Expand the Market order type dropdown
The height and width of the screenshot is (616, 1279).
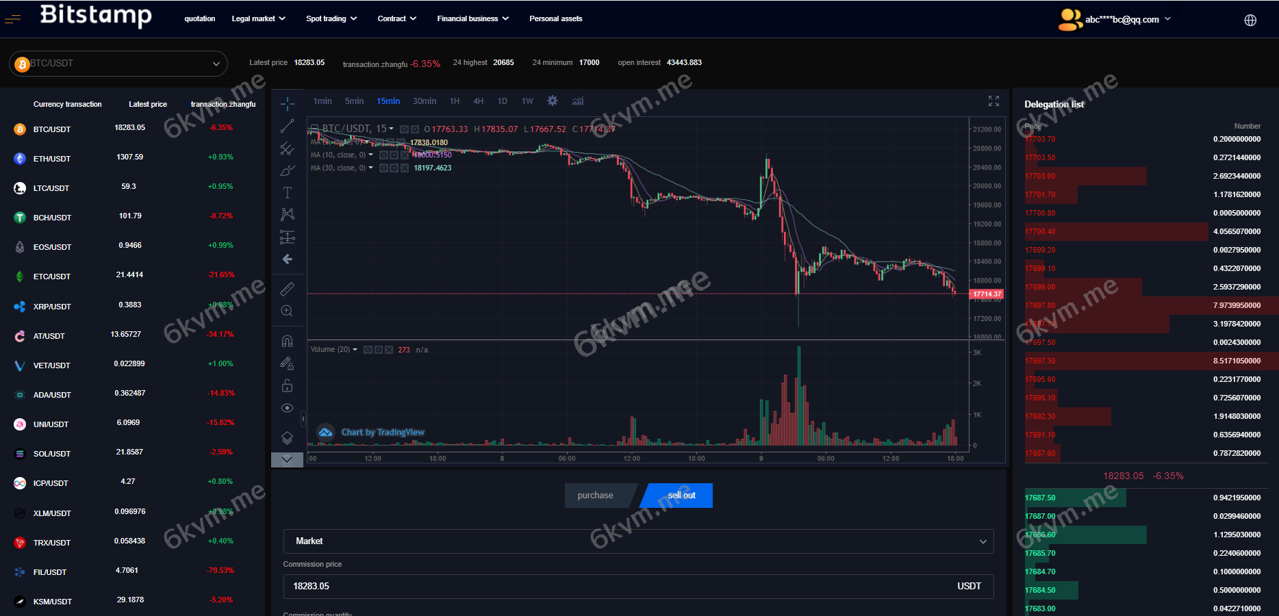pos(638,541)
